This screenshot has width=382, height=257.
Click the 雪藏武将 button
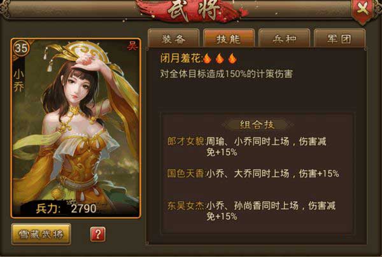[x=41, y=234]
